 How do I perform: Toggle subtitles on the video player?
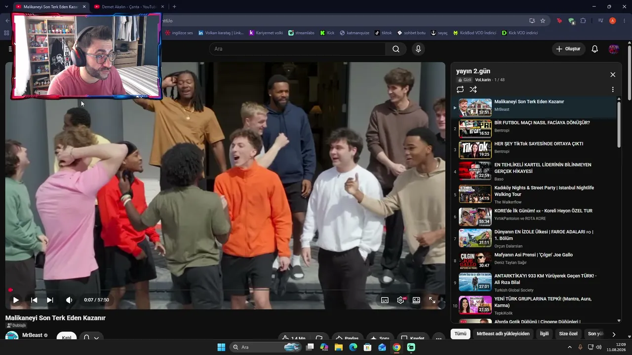(385, 300)
